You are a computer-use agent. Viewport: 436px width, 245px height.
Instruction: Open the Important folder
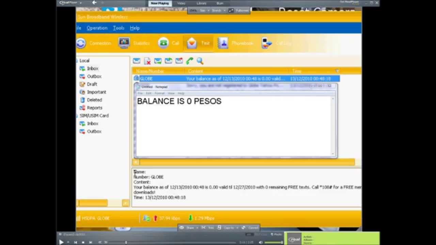coord(96,92)
